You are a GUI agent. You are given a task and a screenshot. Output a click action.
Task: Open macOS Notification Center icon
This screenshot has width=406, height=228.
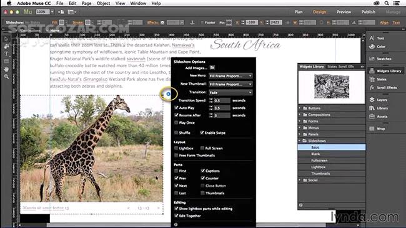(x=397, y=3)
